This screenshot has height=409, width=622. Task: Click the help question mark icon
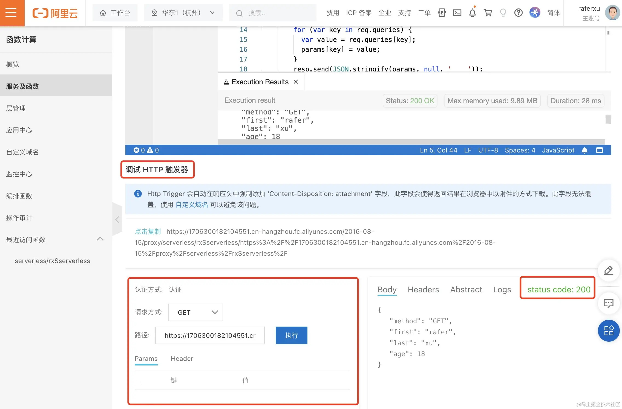coord(518,13)
